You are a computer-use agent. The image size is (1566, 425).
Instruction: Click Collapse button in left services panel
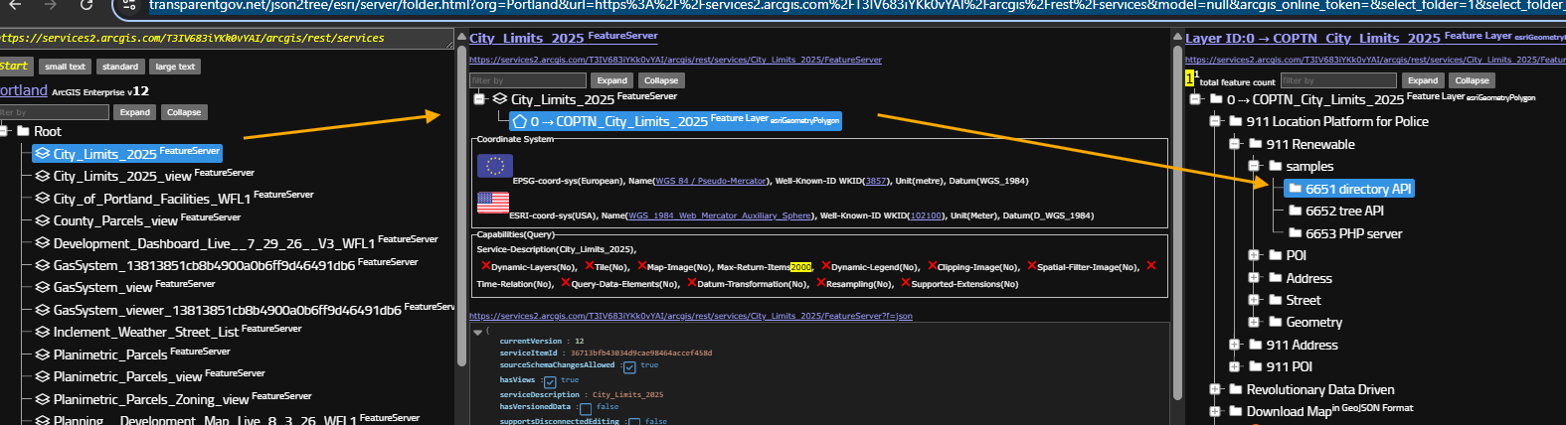coord(184,112)
